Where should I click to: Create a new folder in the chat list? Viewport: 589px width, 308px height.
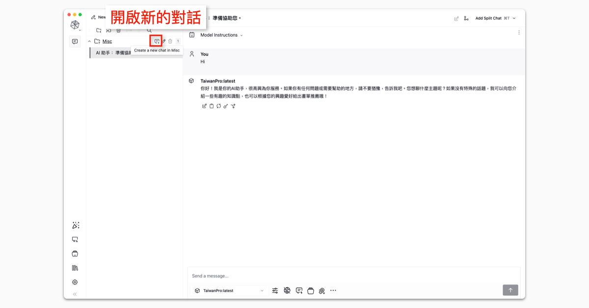tap(99, 30)
